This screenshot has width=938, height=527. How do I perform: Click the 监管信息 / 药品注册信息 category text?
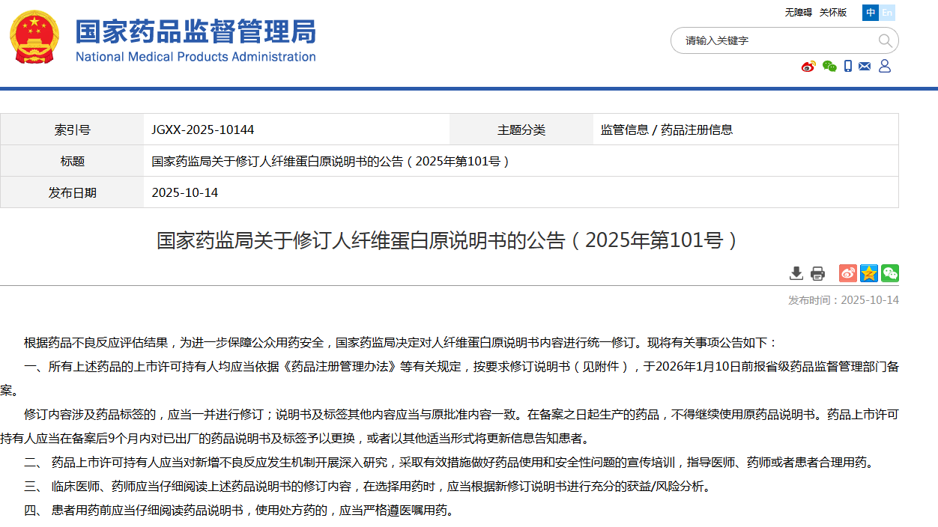667,130
